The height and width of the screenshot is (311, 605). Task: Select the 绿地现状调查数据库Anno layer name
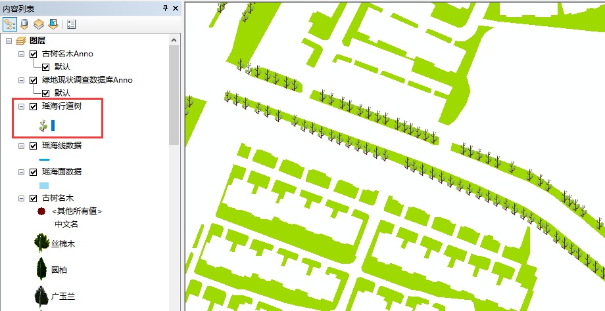pos(87,80)
